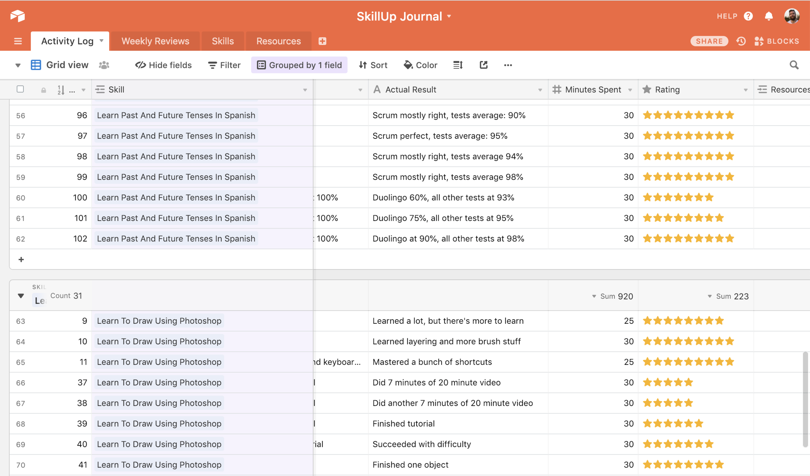The height and width of the screenshot is (476, 810).
Task: Open the Sort options
Action: click(x=373, y=65)
